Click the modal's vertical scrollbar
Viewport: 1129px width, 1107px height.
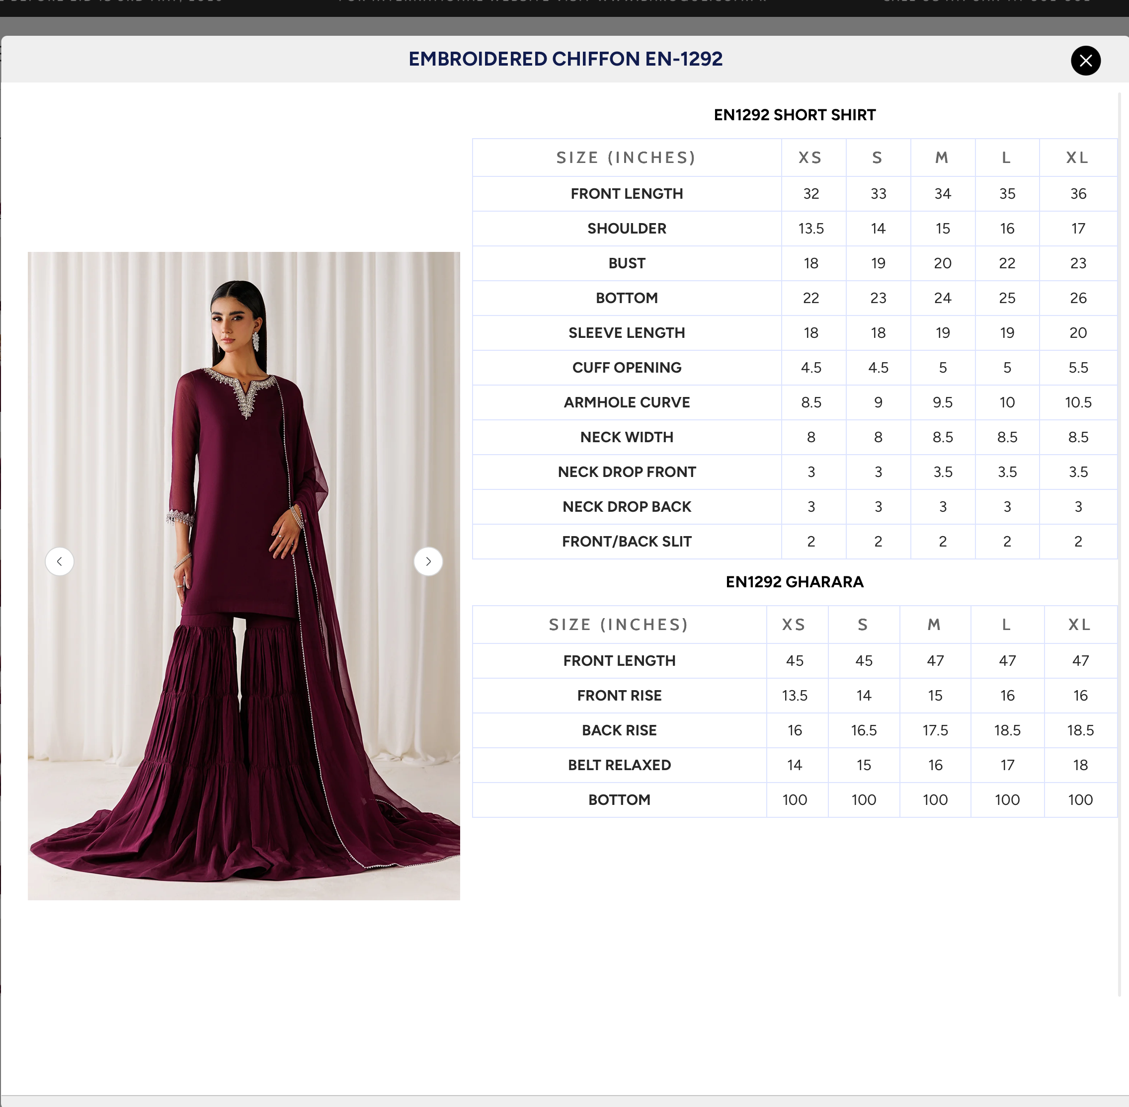click(1119, 545)
